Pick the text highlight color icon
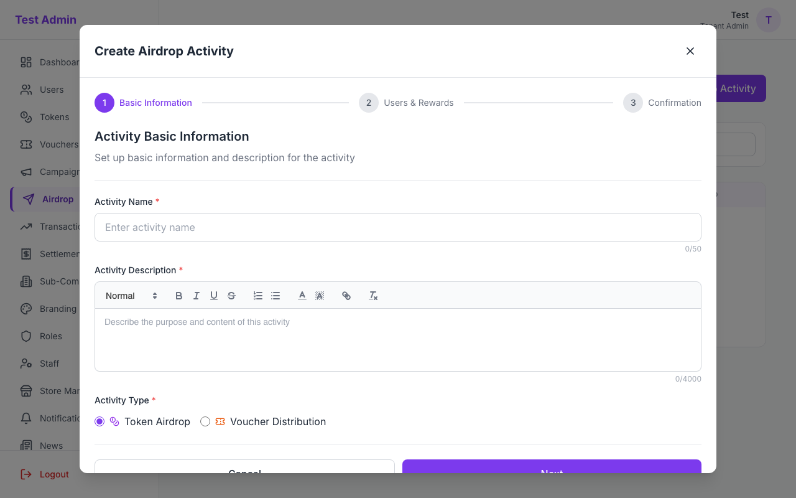The height and width of the screenshot is (498, 796). tap(320, 296)
